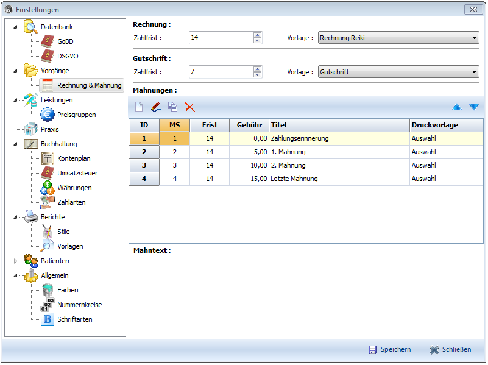
Task: Move Mahnung entry up with blue arrow
Action: tap(457, 107)
